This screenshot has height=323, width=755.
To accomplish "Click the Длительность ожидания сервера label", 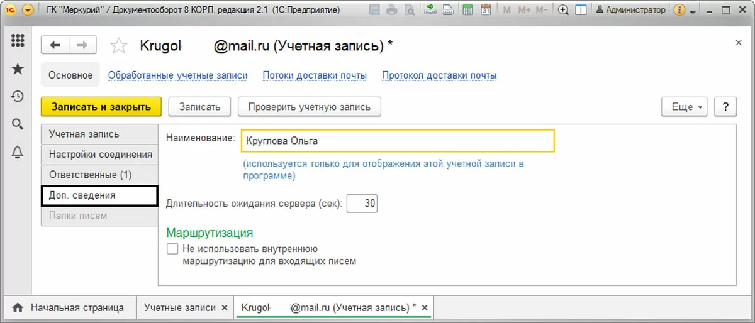I will tap(254, 204).
